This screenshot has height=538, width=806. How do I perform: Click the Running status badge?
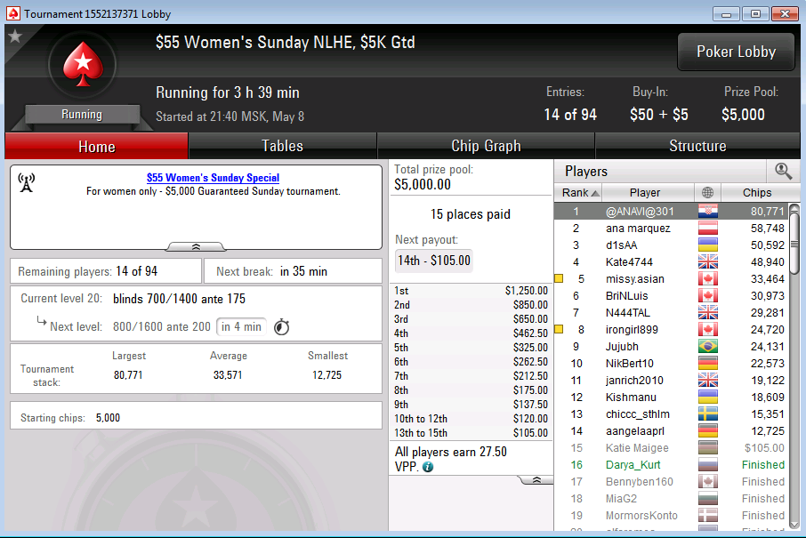pyautogui.click(x=82, y=114)
